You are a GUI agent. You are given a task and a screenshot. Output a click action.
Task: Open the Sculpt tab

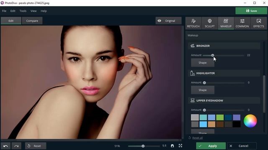pos(209,23)
